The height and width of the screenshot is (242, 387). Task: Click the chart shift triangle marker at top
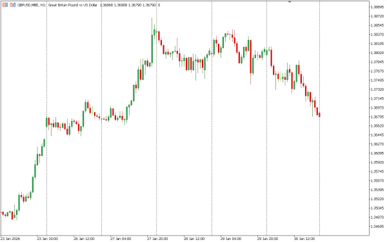290,1
